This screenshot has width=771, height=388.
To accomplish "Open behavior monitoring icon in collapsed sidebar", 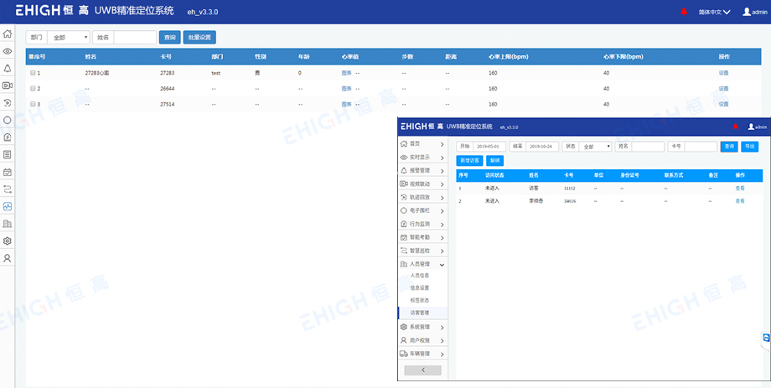I will tap(7, 137).
